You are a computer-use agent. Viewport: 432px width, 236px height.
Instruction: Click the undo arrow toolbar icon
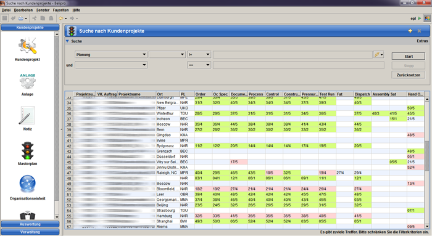[13, 18]
